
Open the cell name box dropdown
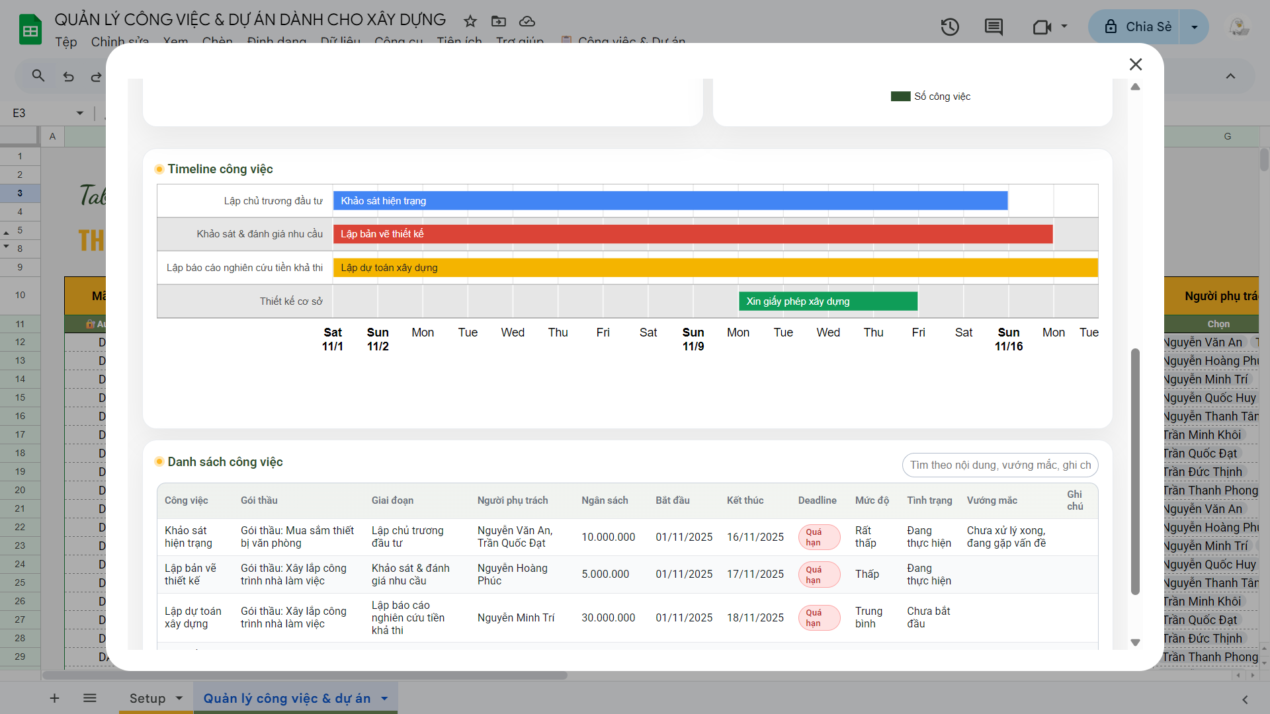pyautogui.click(x=80, y=113)
